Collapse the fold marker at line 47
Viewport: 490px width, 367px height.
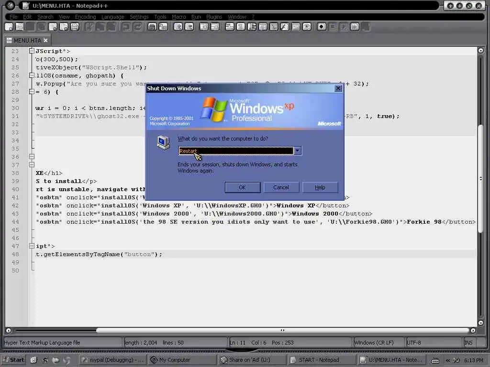[32, 246]
